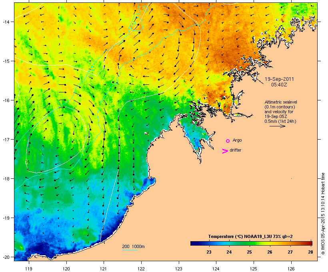Click latitude axis label -15
Screen dimensions: 328x272
(6, 61)
